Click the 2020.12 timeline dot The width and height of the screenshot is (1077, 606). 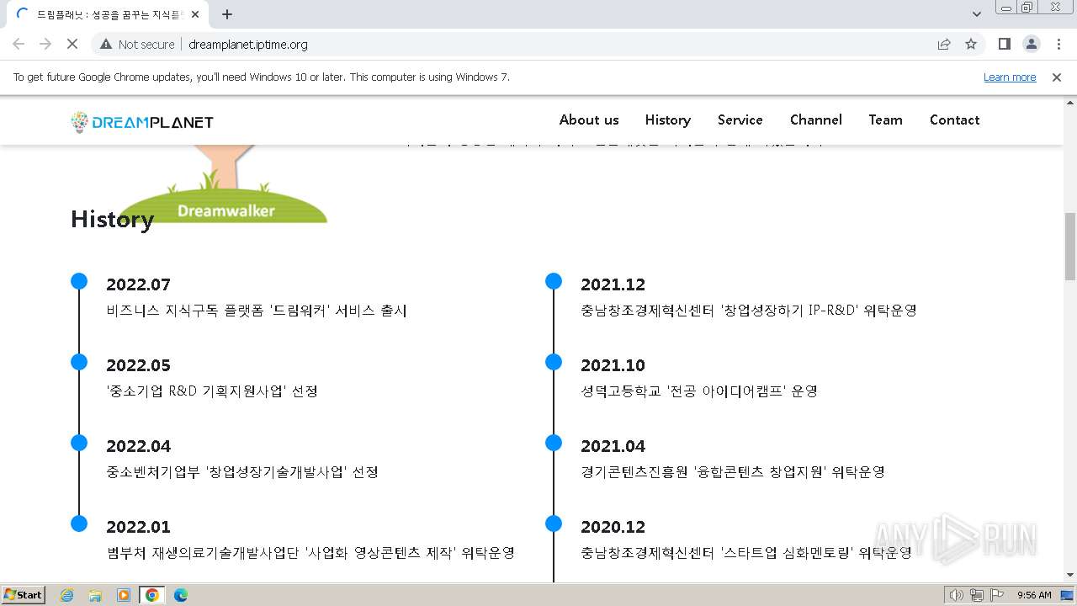554,524
